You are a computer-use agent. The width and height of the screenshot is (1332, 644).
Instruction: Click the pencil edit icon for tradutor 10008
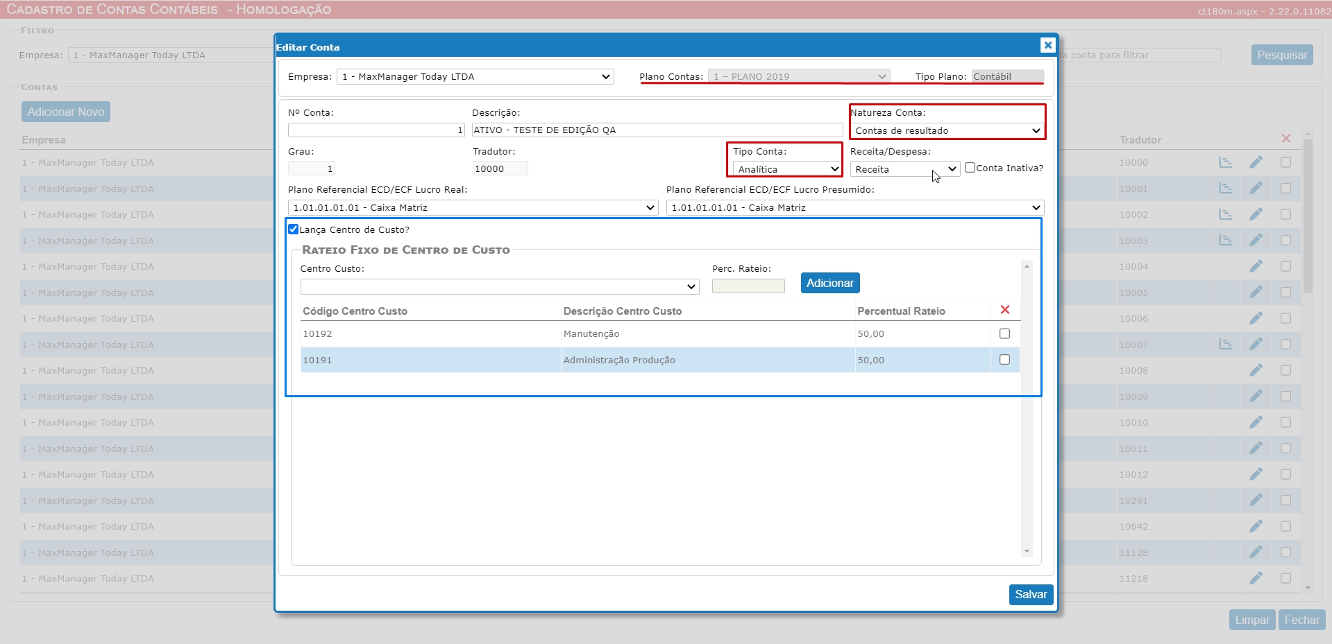pos(1256,370)
